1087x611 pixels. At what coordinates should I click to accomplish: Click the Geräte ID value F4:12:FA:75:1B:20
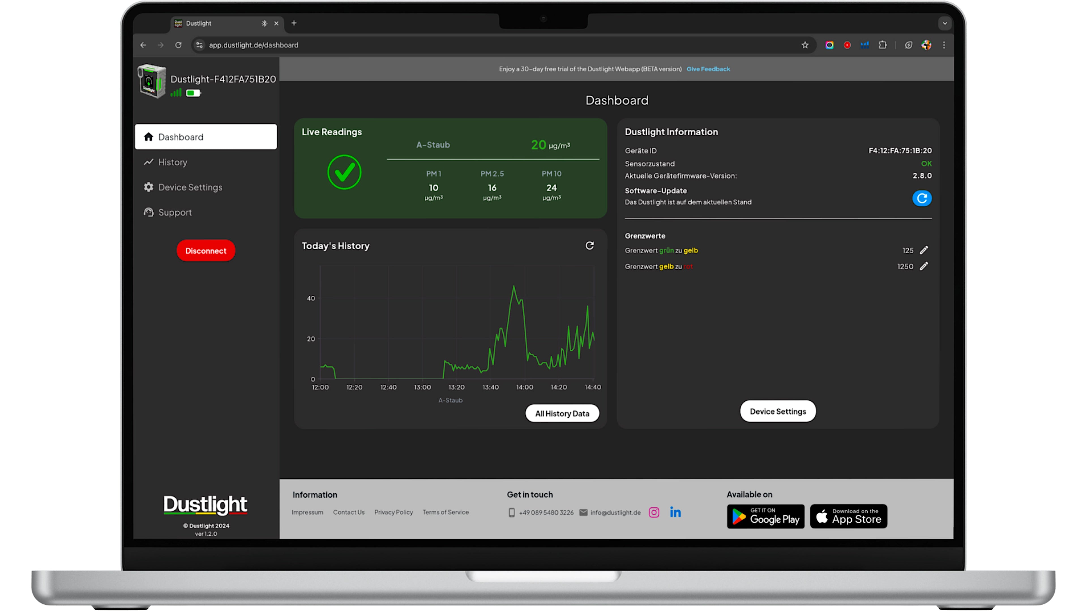click(900, 150)
